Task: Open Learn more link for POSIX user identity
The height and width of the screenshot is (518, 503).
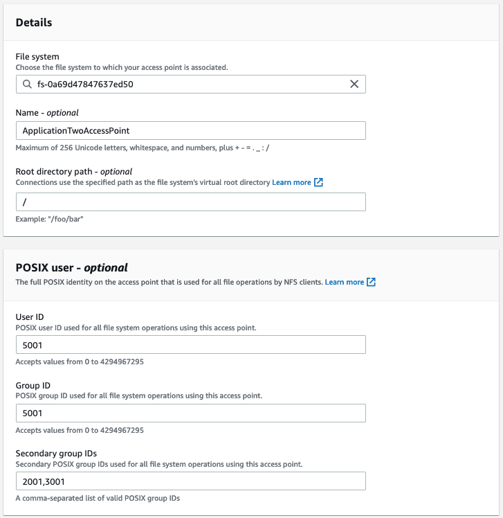Action: [344, 283]
